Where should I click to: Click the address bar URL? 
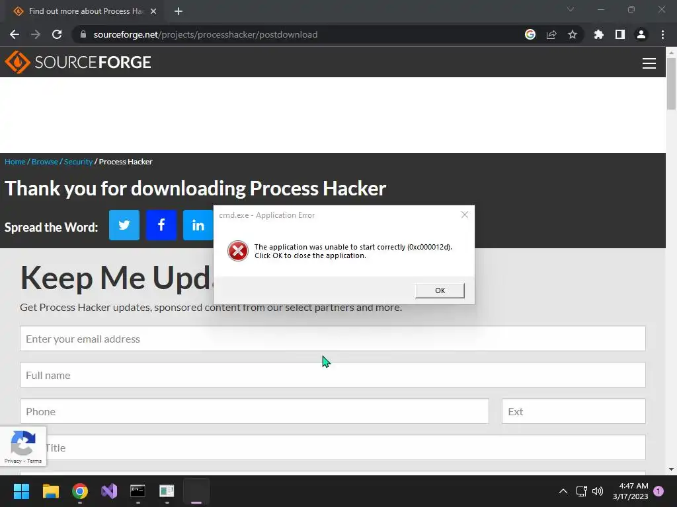coord(206,34)
